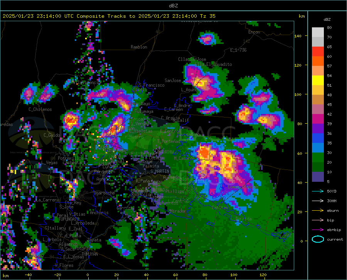Viewport: 347px width, 280px height.
Task: Click the Phillips place label
Action: (175, 191)
